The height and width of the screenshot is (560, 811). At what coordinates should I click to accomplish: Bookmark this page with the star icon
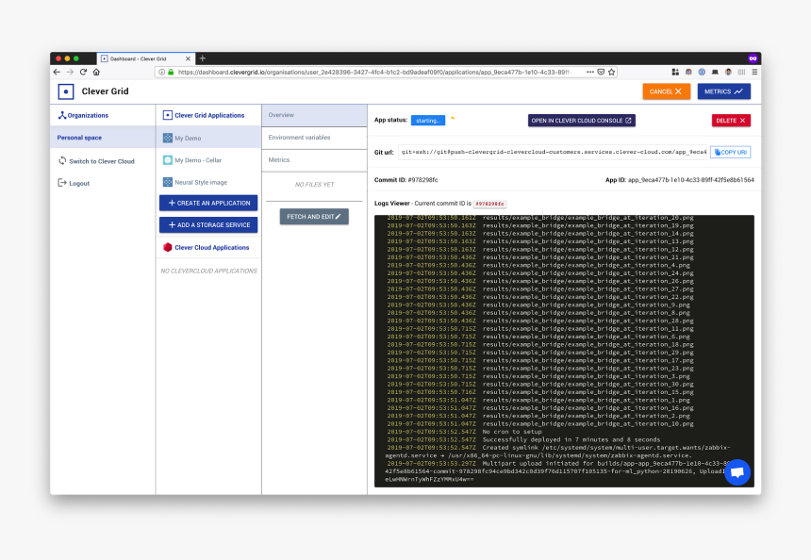click(x=612, y=72)
